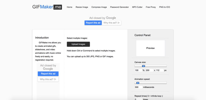Open the Home menu item
Viewport: 206px width, 100px height.
[x=69, y=7]
